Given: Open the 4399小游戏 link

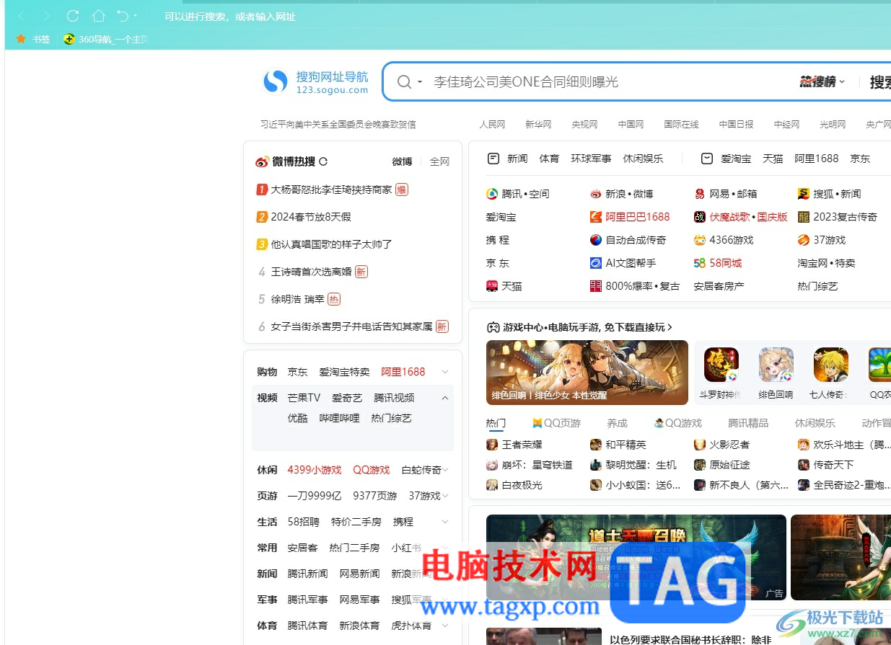Looking at the screenshot, I should 315,470.
